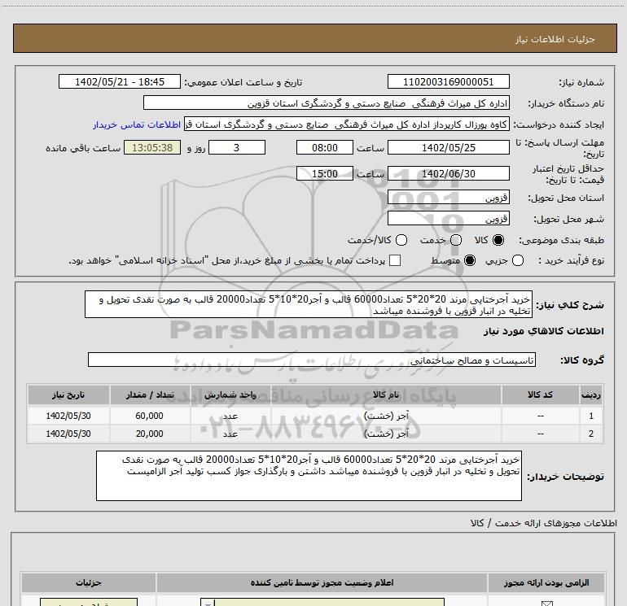Click the announcement date field 1402/05/21 - 18:45
The image size is (627, 606).
click(x=120, y=82)
